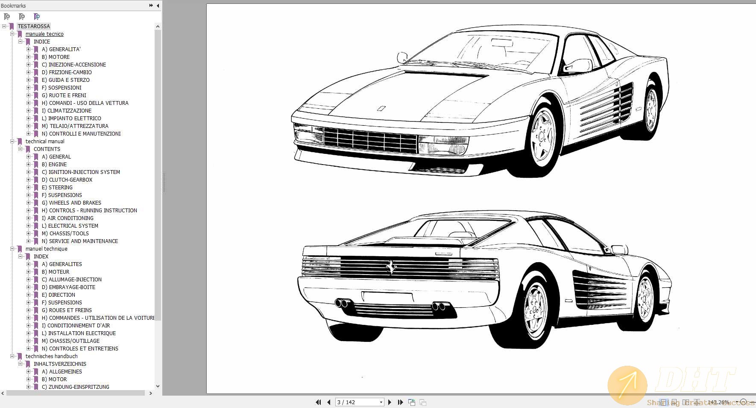Select C) IGNITION-INJECTION SYSTEM bookmark

[x=81, y=172]
